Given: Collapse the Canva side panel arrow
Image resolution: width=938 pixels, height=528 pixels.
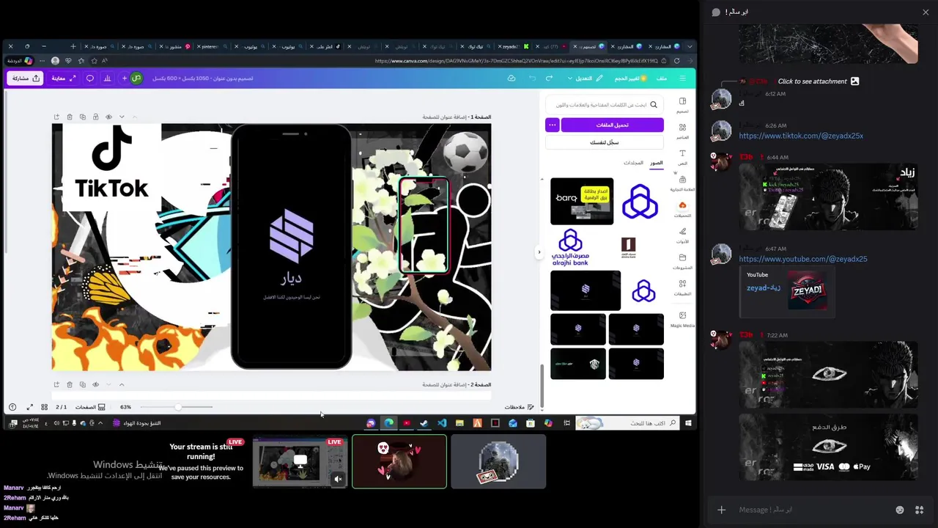Looking at the screenshot, I should click(539, 252).
